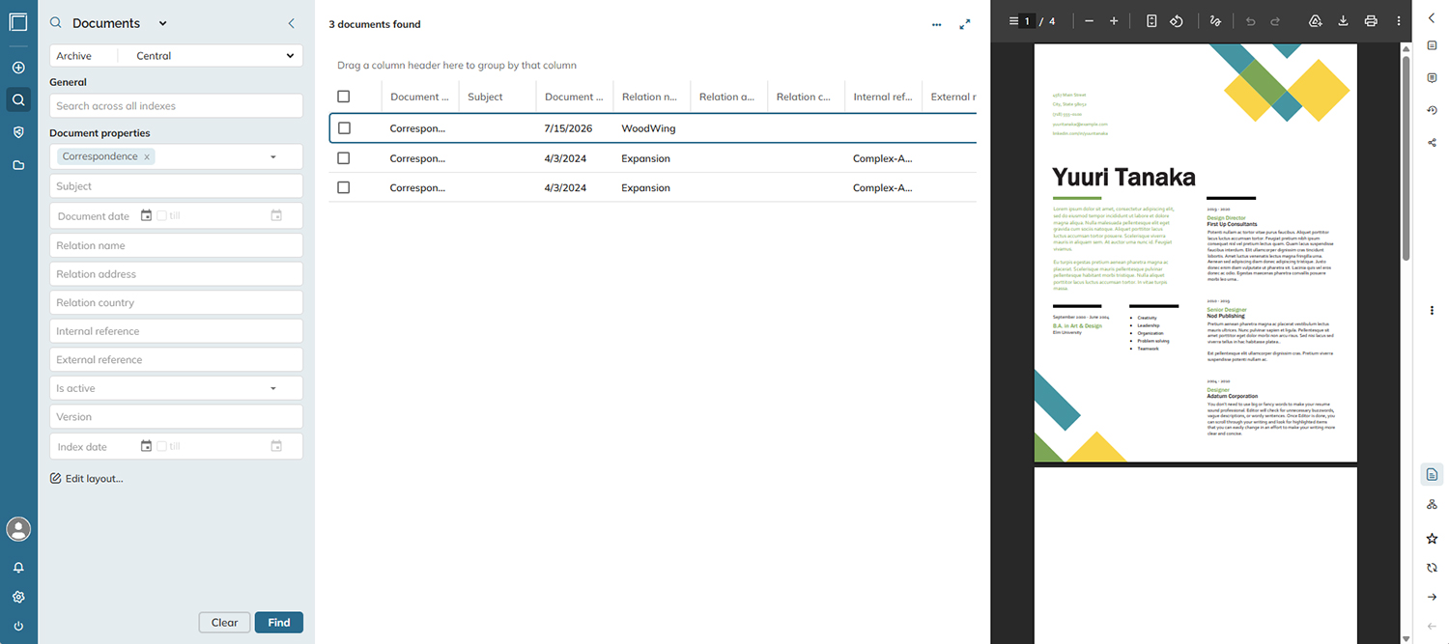Click the star favorite icon in right sidebar
Image resolution: width=1449 pixels, height=644 pixels.
coord(1432,538)
